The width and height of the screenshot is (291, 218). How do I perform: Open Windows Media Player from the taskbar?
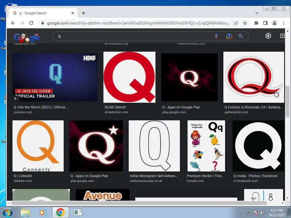[42, 212]
